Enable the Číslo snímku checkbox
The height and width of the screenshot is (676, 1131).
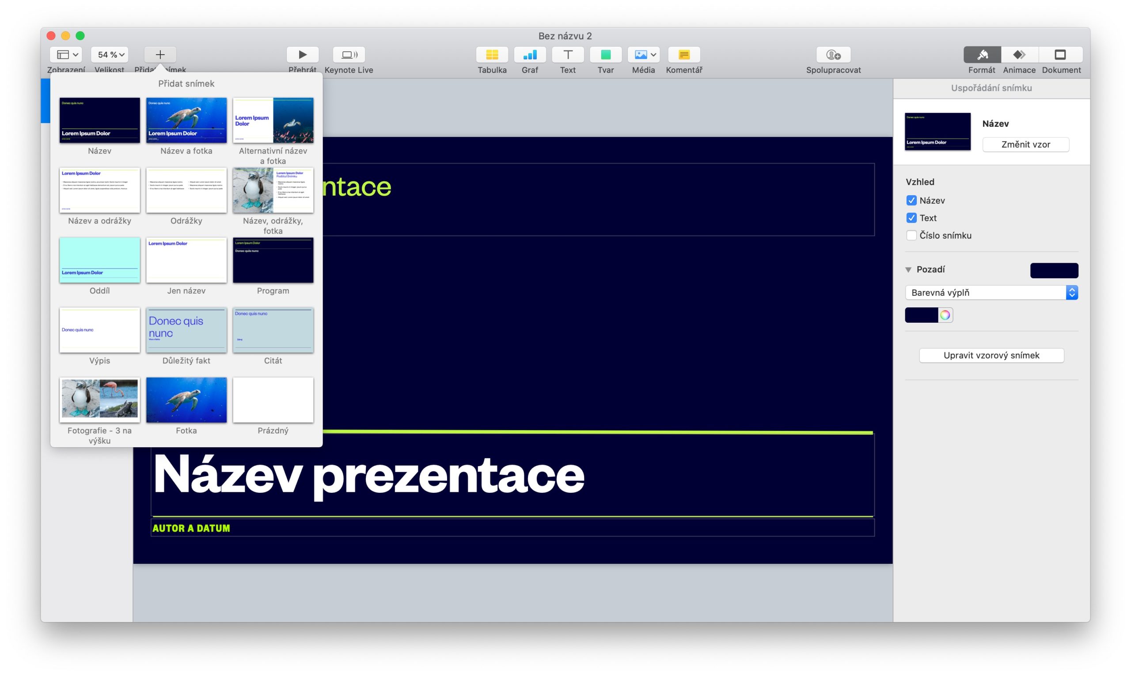pyautogui.click(x=911, y=235)
